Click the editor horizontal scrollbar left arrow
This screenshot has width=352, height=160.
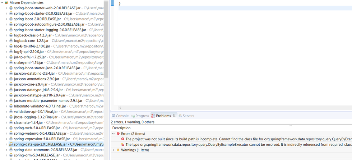coord(120,108)
